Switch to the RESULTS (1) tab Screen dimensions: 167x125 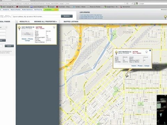(x=25, y=22)
